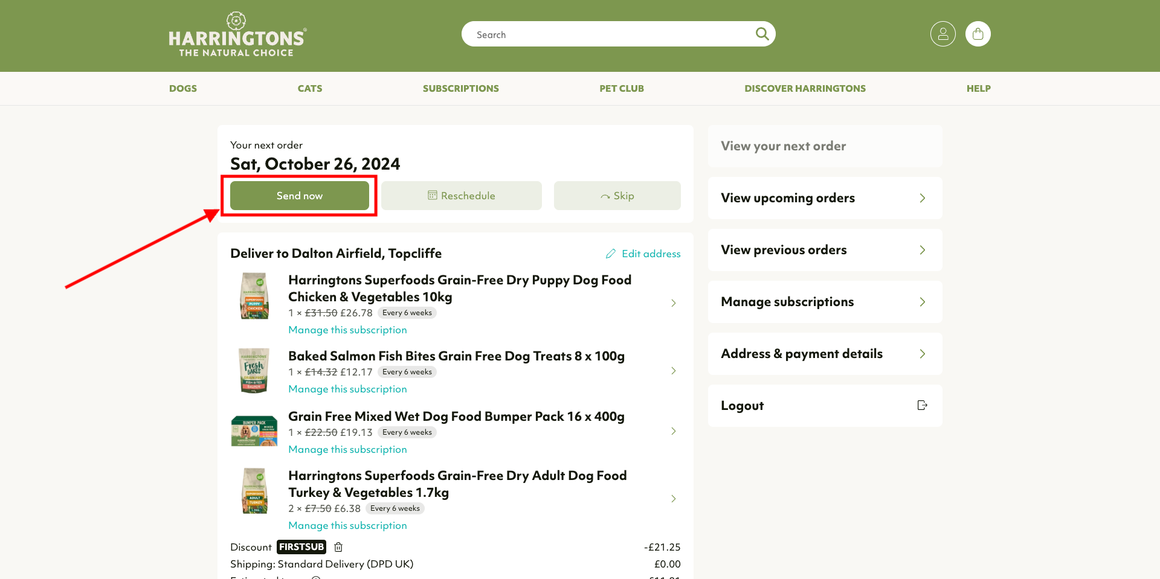The width and height of the screenshot is (1160, 579).
Task: Open Baked Salmon Fish Bites product title
Action: point(456,356)
